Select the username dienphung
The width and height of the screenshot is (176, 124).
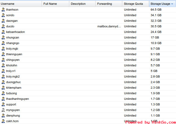(13, 116)
